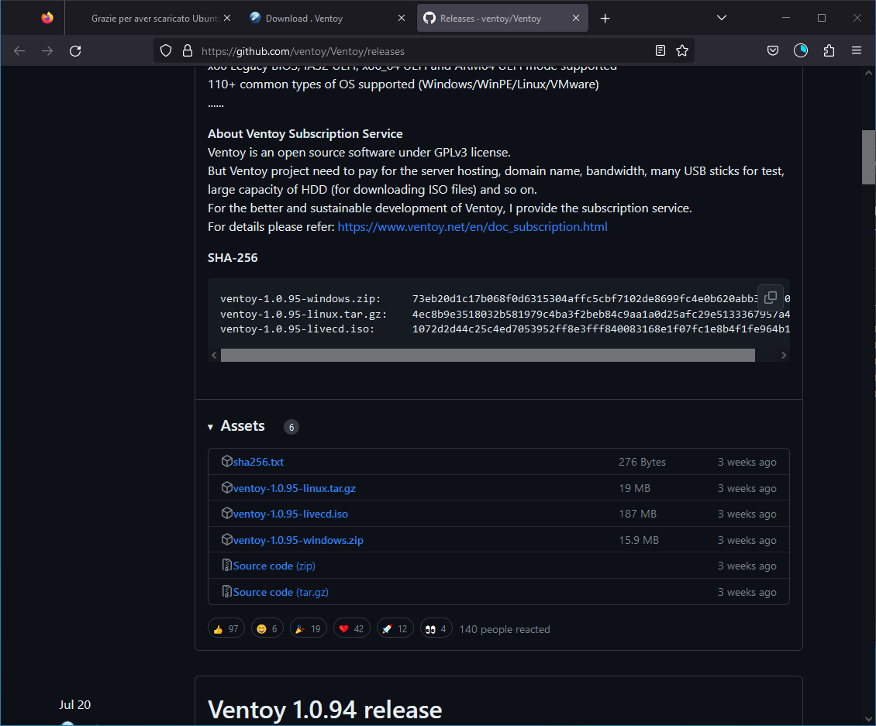
Task: Reload the page with the refresh icon
Action: click(75, 51)
